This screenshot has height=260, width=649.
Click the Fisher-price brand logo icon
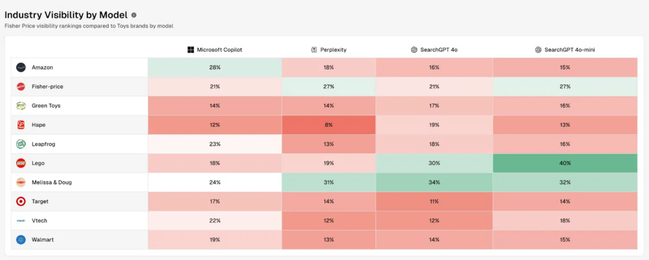[21, 86]
